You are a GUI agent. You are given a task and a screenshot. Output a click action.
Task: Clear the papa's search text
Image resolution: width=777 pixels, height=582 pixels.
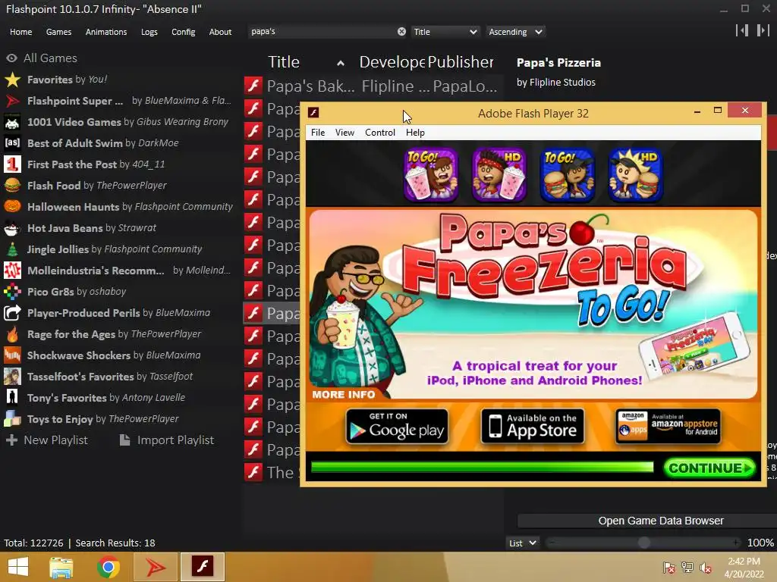coord(401,32)
